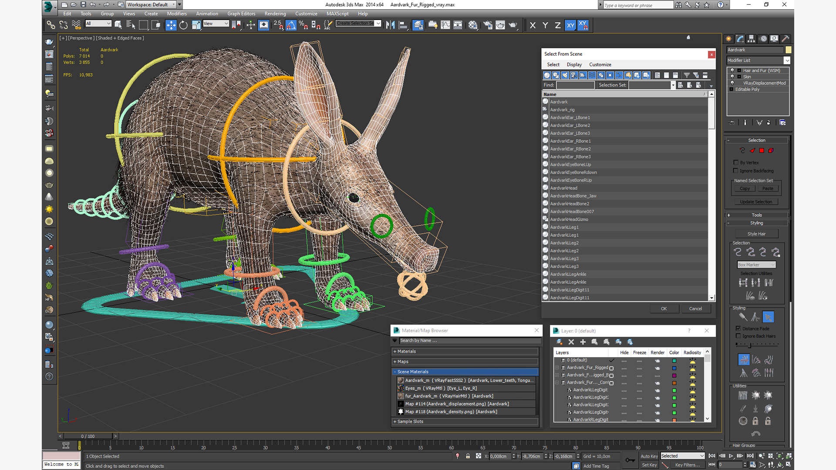Expand the Tools rollout
The image size is (836, 470).
[757, 215]
